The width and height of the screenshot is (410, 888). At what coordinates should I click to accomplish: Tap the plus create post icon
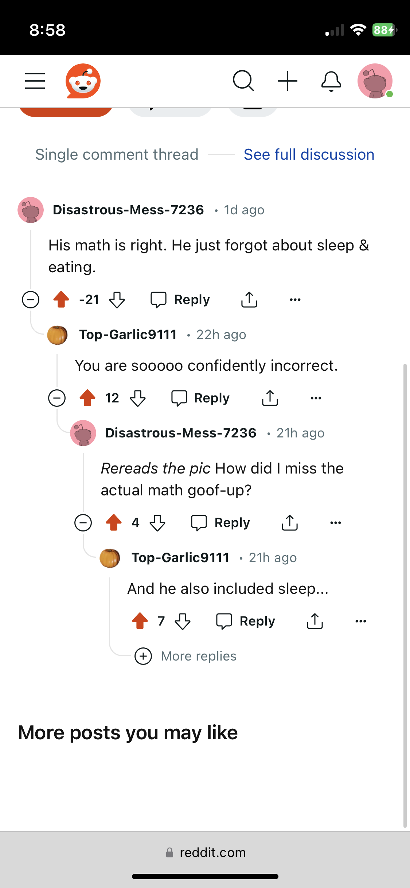[x=288, y=81]
